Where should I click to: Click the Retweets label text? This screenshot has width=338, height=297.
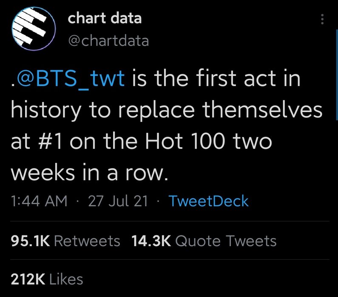(87, 241)
